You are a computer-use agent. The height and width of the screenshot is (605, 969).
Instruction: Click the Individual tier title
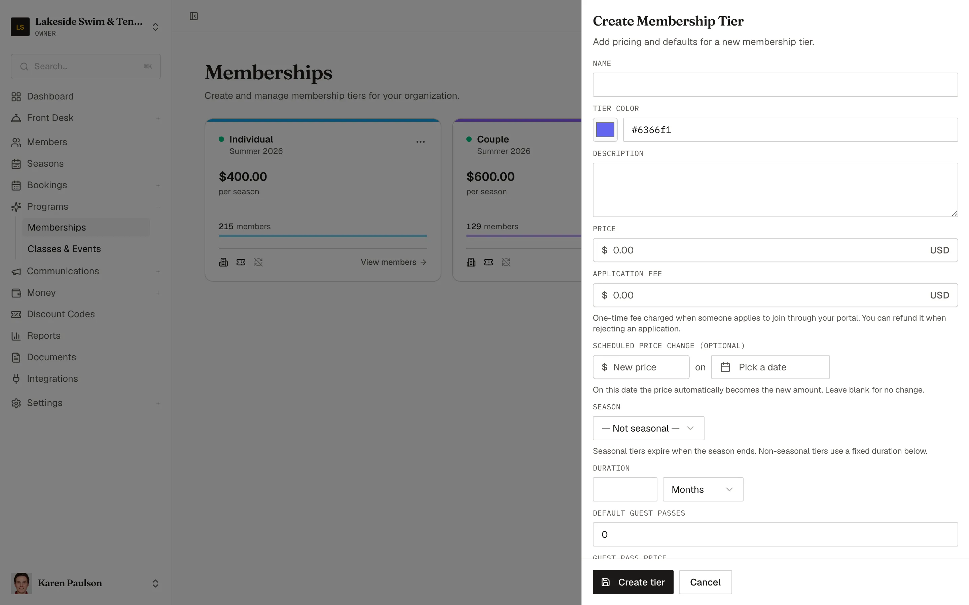tap(251, 139)
